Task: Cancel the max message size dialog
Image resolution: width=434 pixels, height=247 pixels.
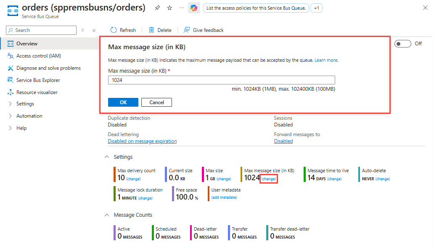Action: click(x=157, y=102)
